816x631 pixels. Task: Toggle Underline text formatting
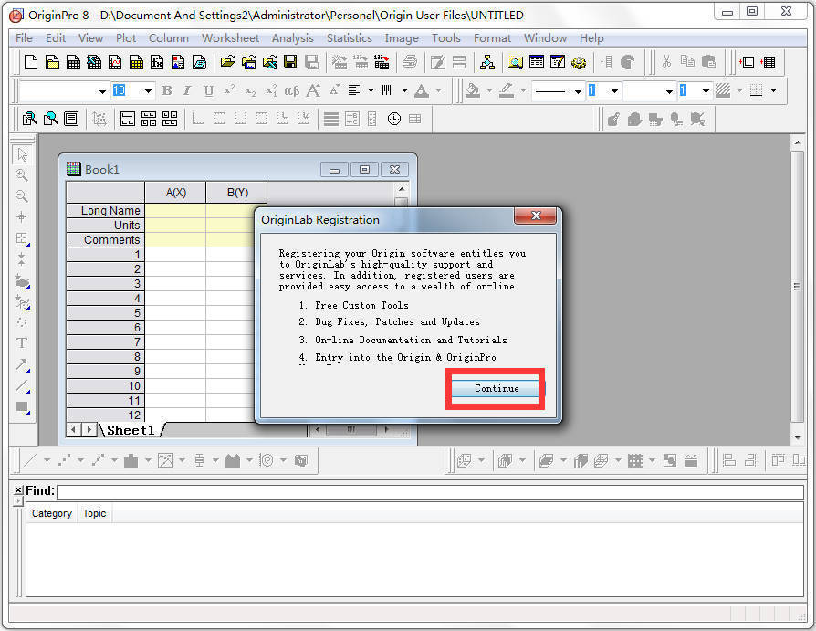pos(208,90)
